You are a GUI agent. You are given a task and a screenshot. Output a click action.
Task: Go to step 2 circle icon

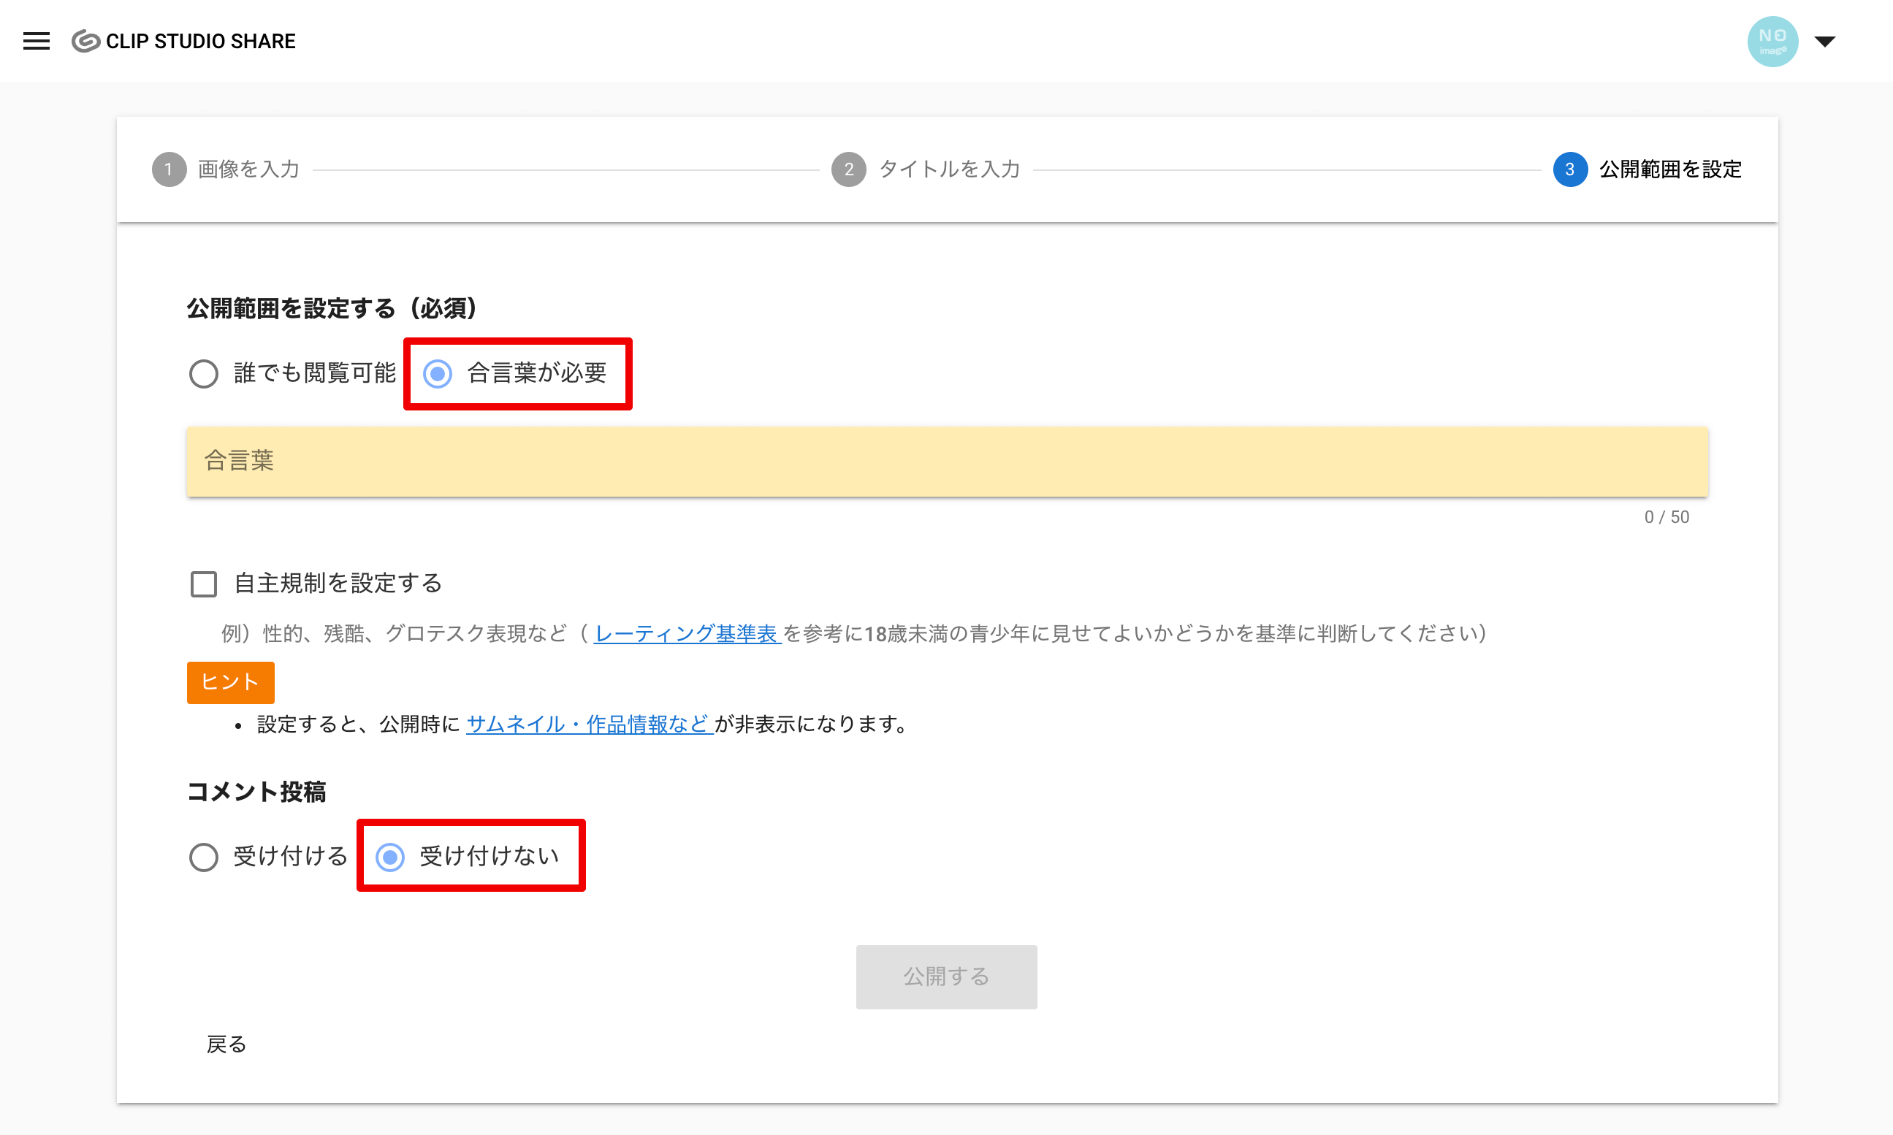848,169
